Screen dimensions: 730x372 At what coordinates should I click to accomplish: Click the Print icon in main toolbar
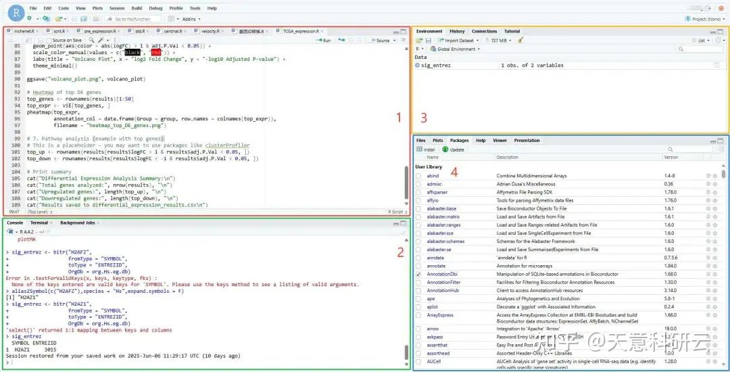pyautogui.click(x=96, y=19)
